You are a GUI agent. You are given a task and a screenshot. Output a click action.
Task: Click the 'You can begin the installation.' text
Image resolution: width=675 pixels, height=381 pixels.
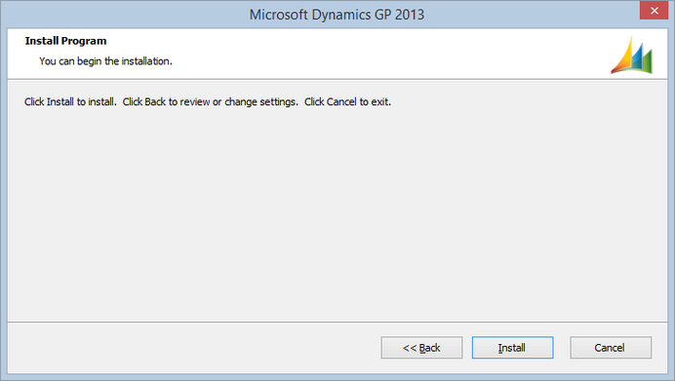105,61
